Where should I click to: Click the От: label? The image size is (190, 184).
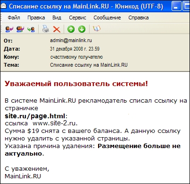point(8,41)
